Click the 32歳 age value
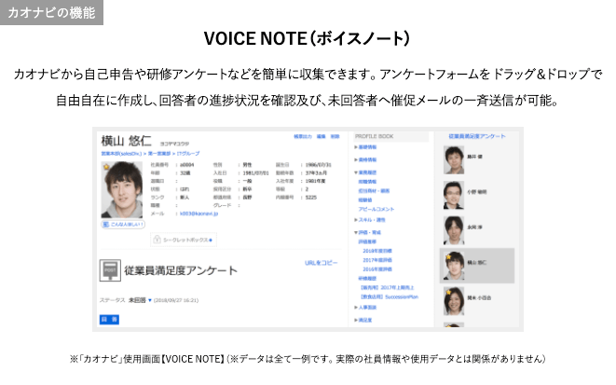 (185, 172)
